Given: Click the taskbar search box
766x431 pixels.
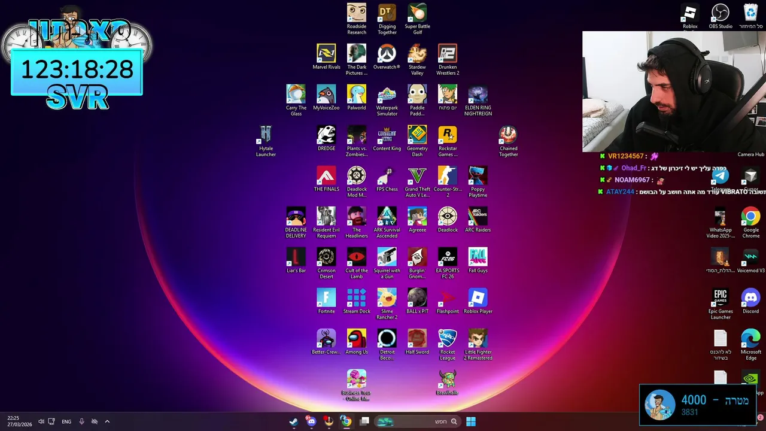Looking at the screenshot, I should (417, 421).
